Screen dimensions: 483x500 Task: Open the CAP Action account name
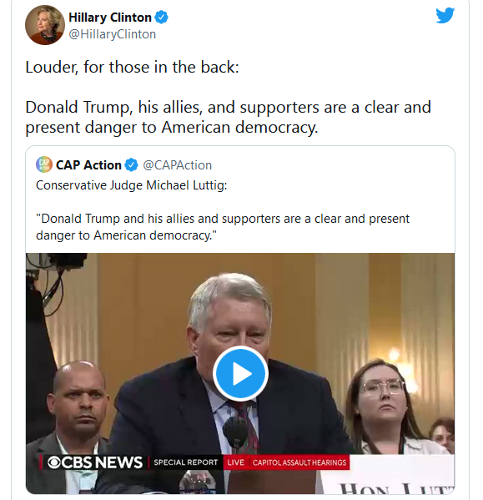click(88, 165)
